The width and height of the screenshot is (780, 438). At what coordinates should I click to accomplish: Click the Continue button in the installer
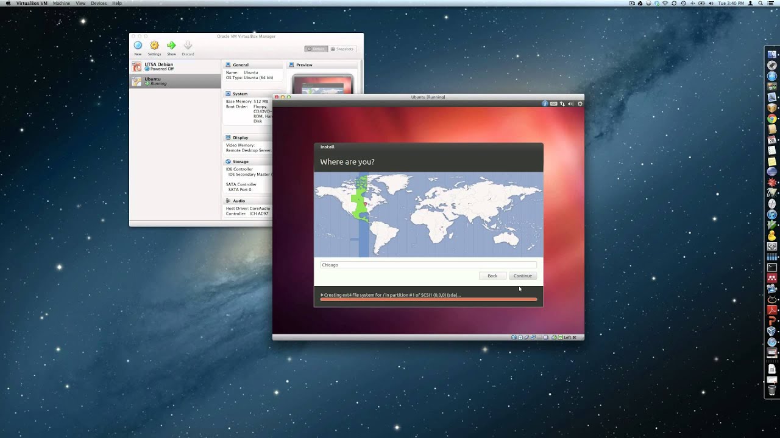522,276
